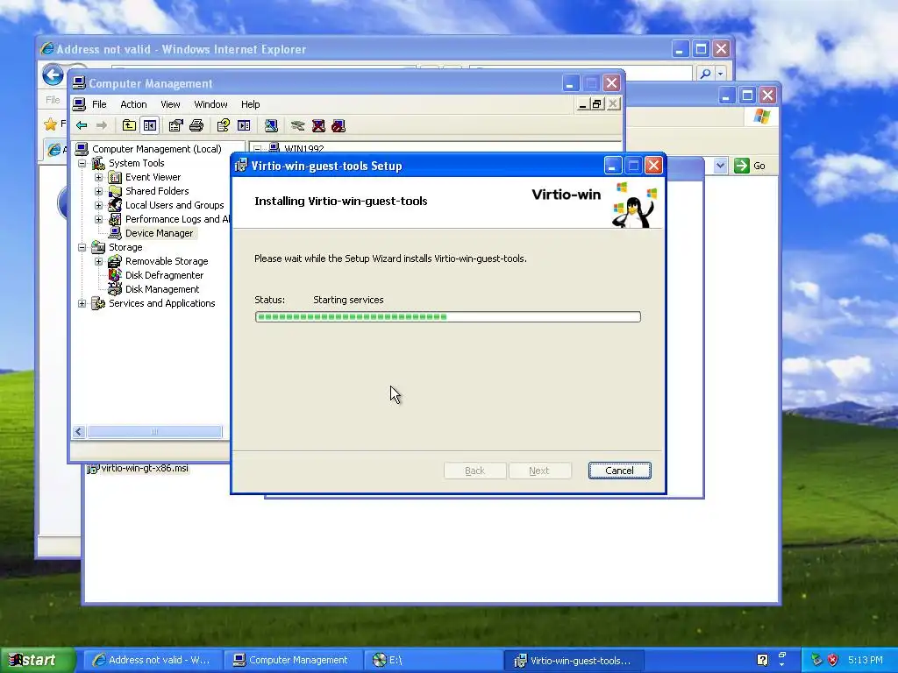Click the Uninstall device toolbar icon
This screenshot has height=673, width=898.
[318, 125]
